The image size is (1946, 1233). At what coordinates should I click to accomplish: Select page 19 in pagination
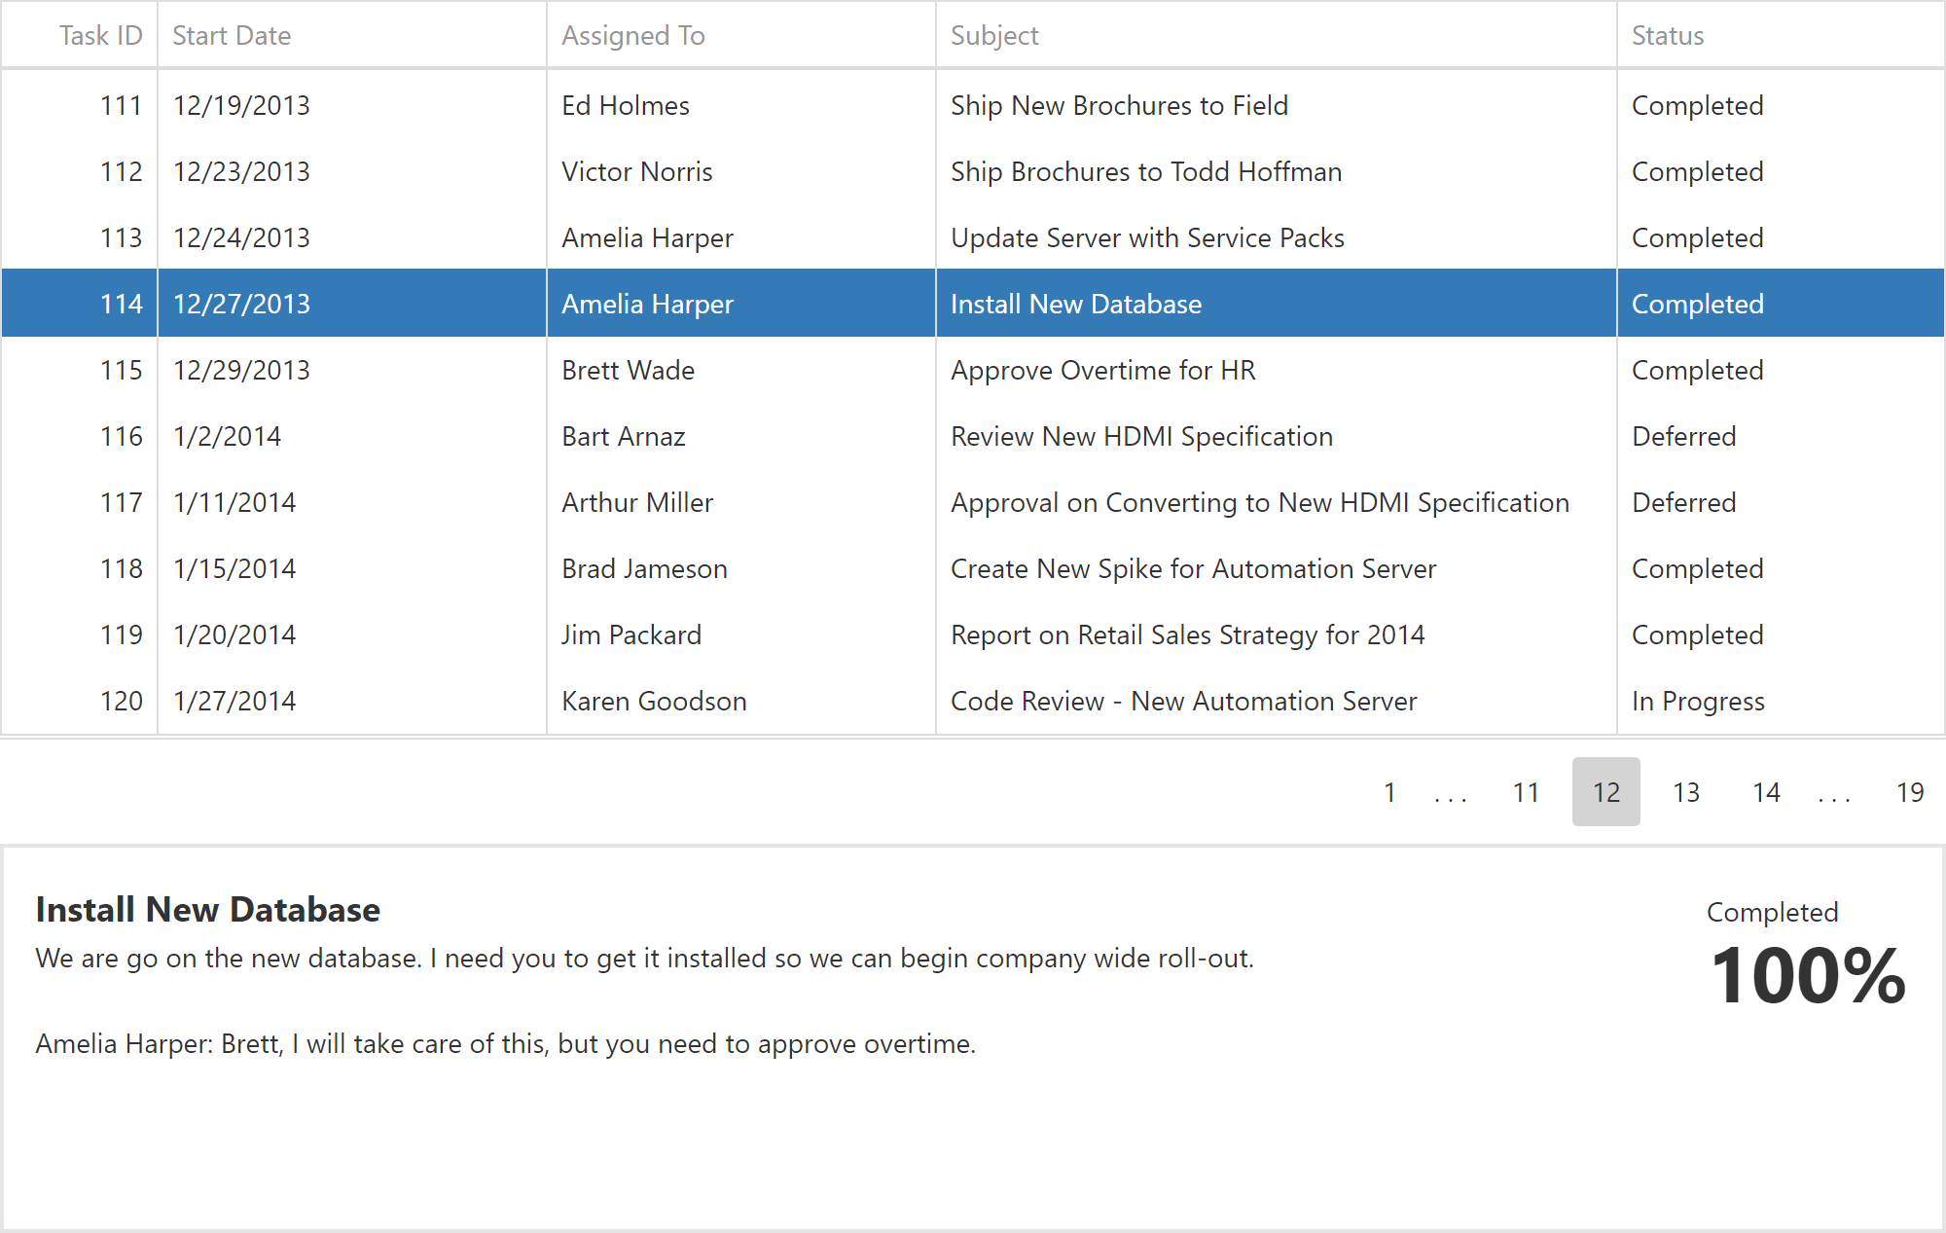point(1908,793)
